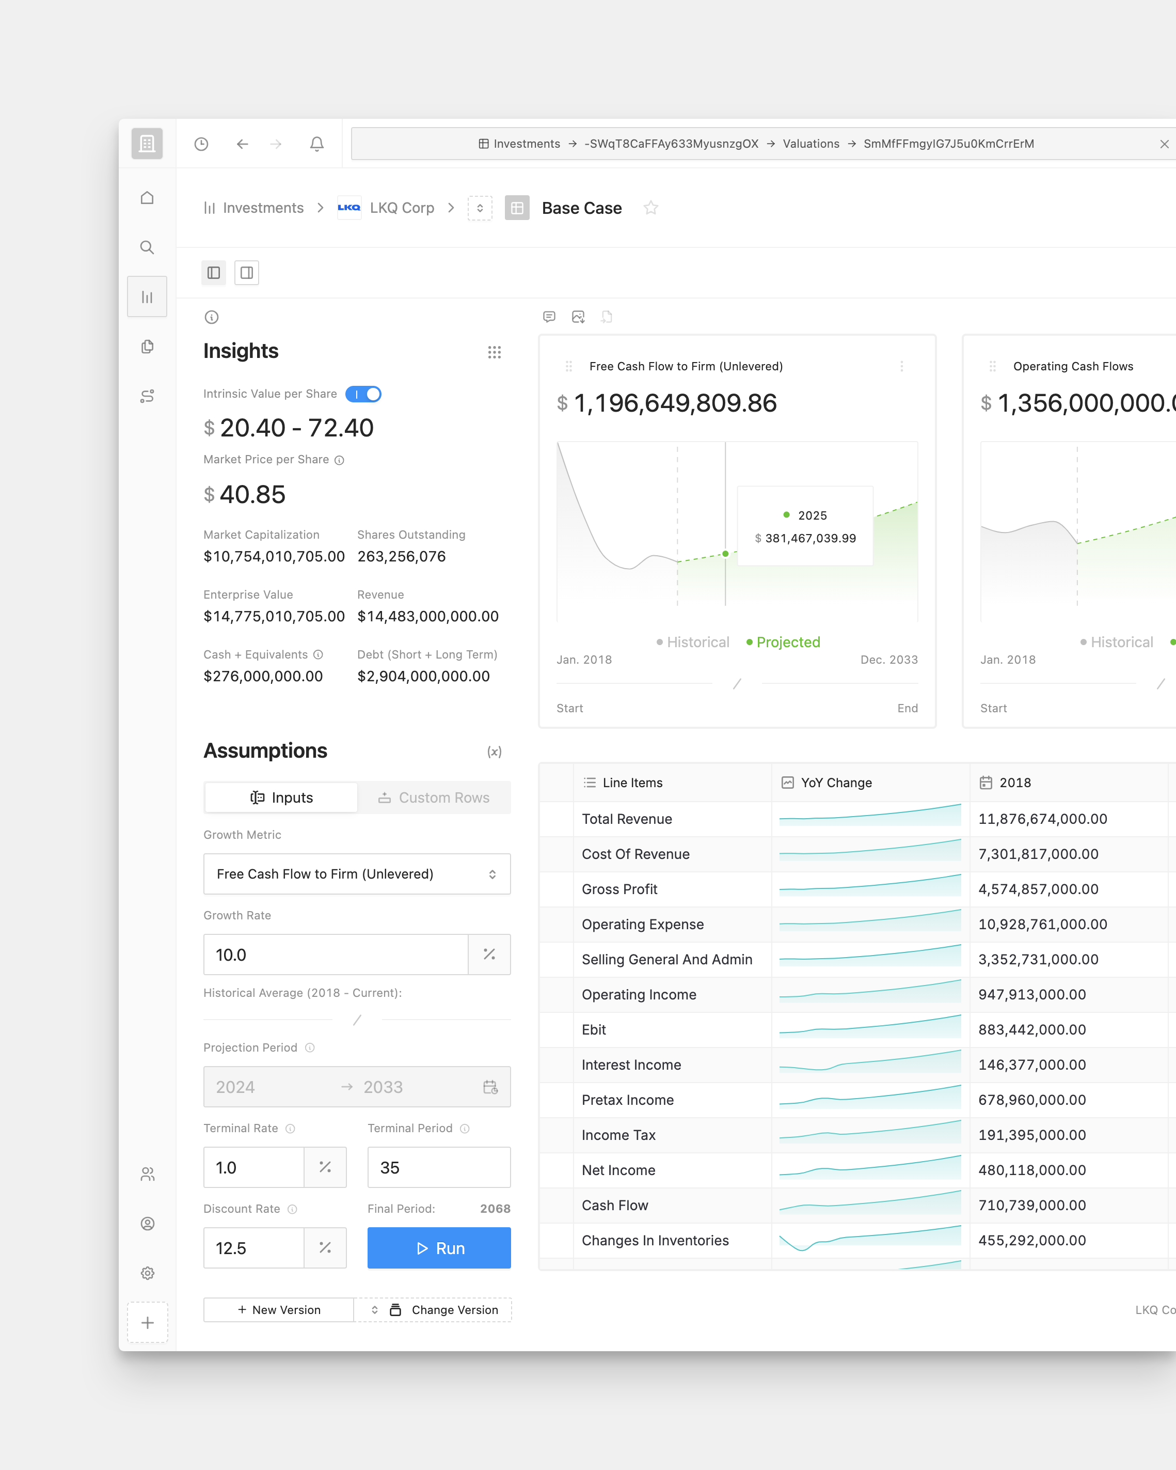Click Discount Rate info icon
The image size is (1176, 1470).
click(x=292, y=1210)
